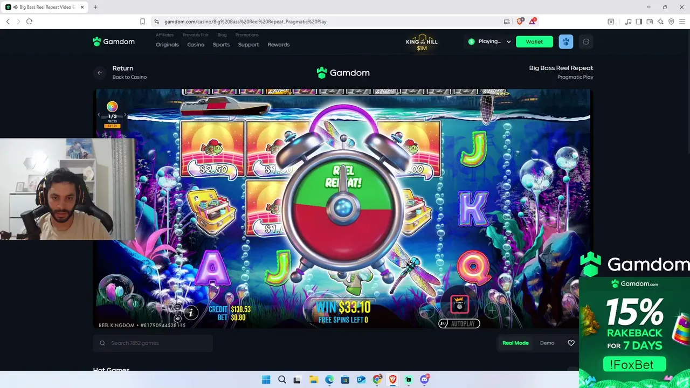Switch to Demo mode
The width and height of the screenshot is (690, 388).
(547, 343)
